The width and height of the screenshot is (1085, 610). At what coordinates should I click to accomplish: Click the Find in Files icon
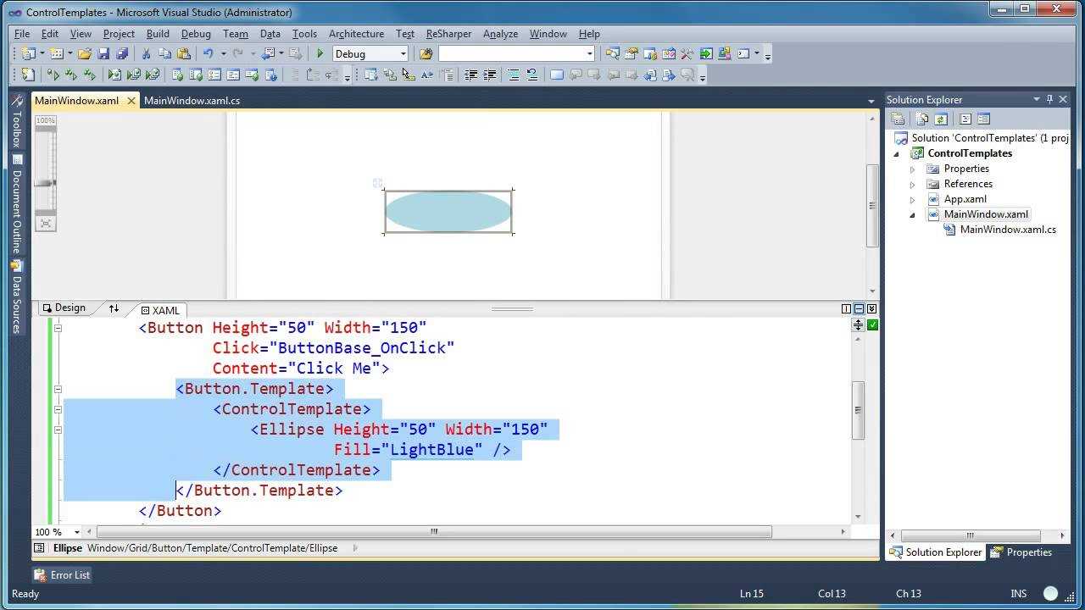coord(426,53)
